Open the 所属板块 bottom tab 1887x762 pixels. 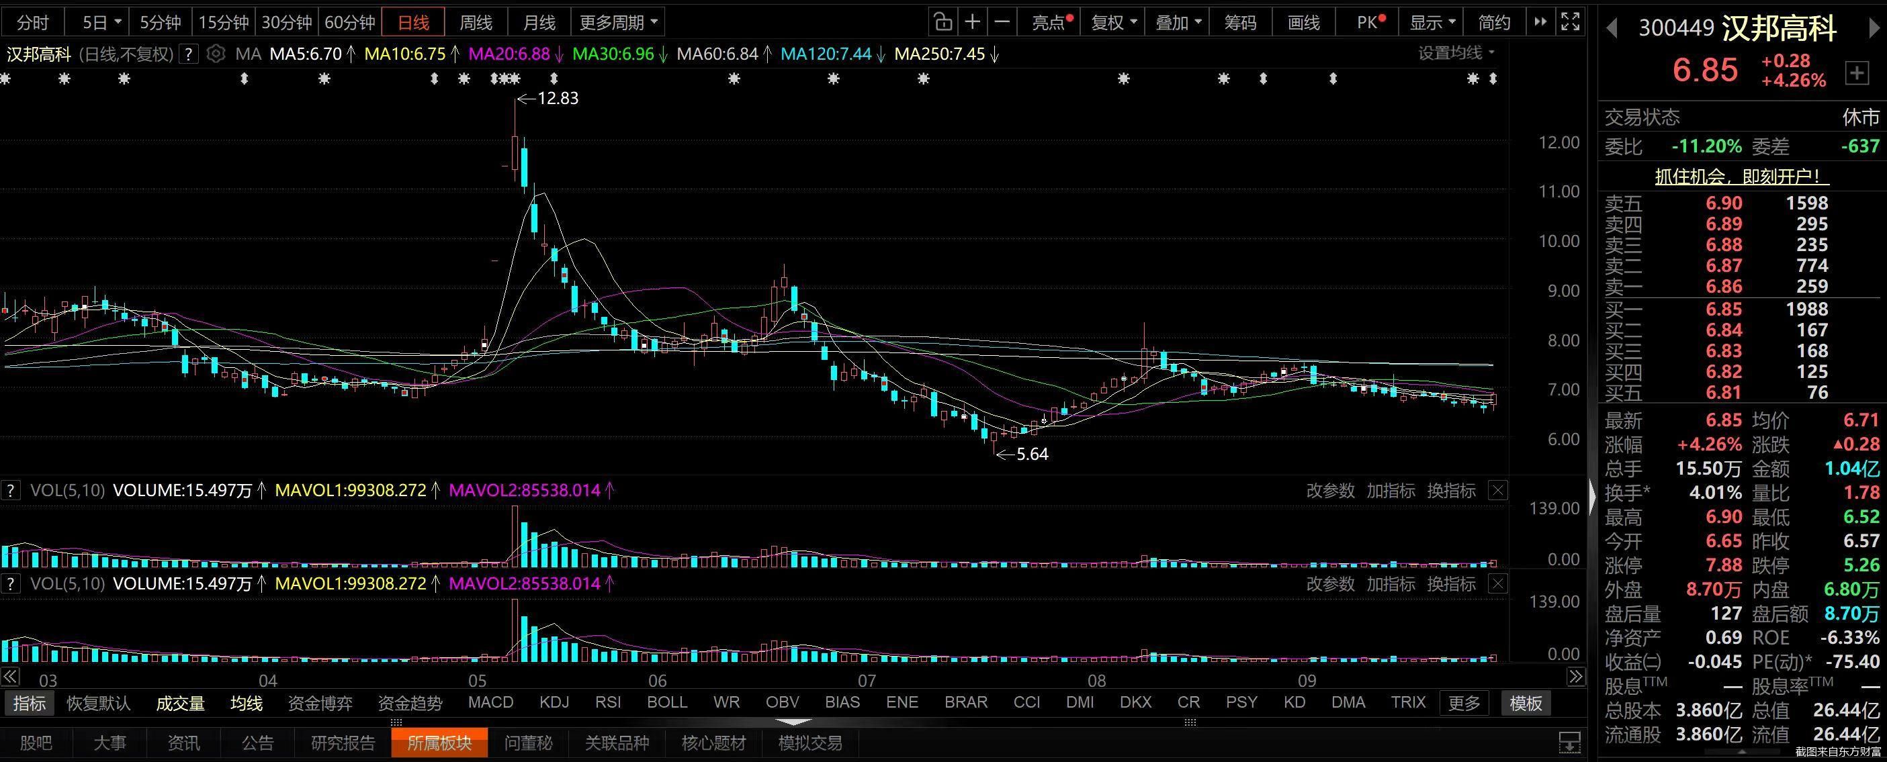(439, 743)
